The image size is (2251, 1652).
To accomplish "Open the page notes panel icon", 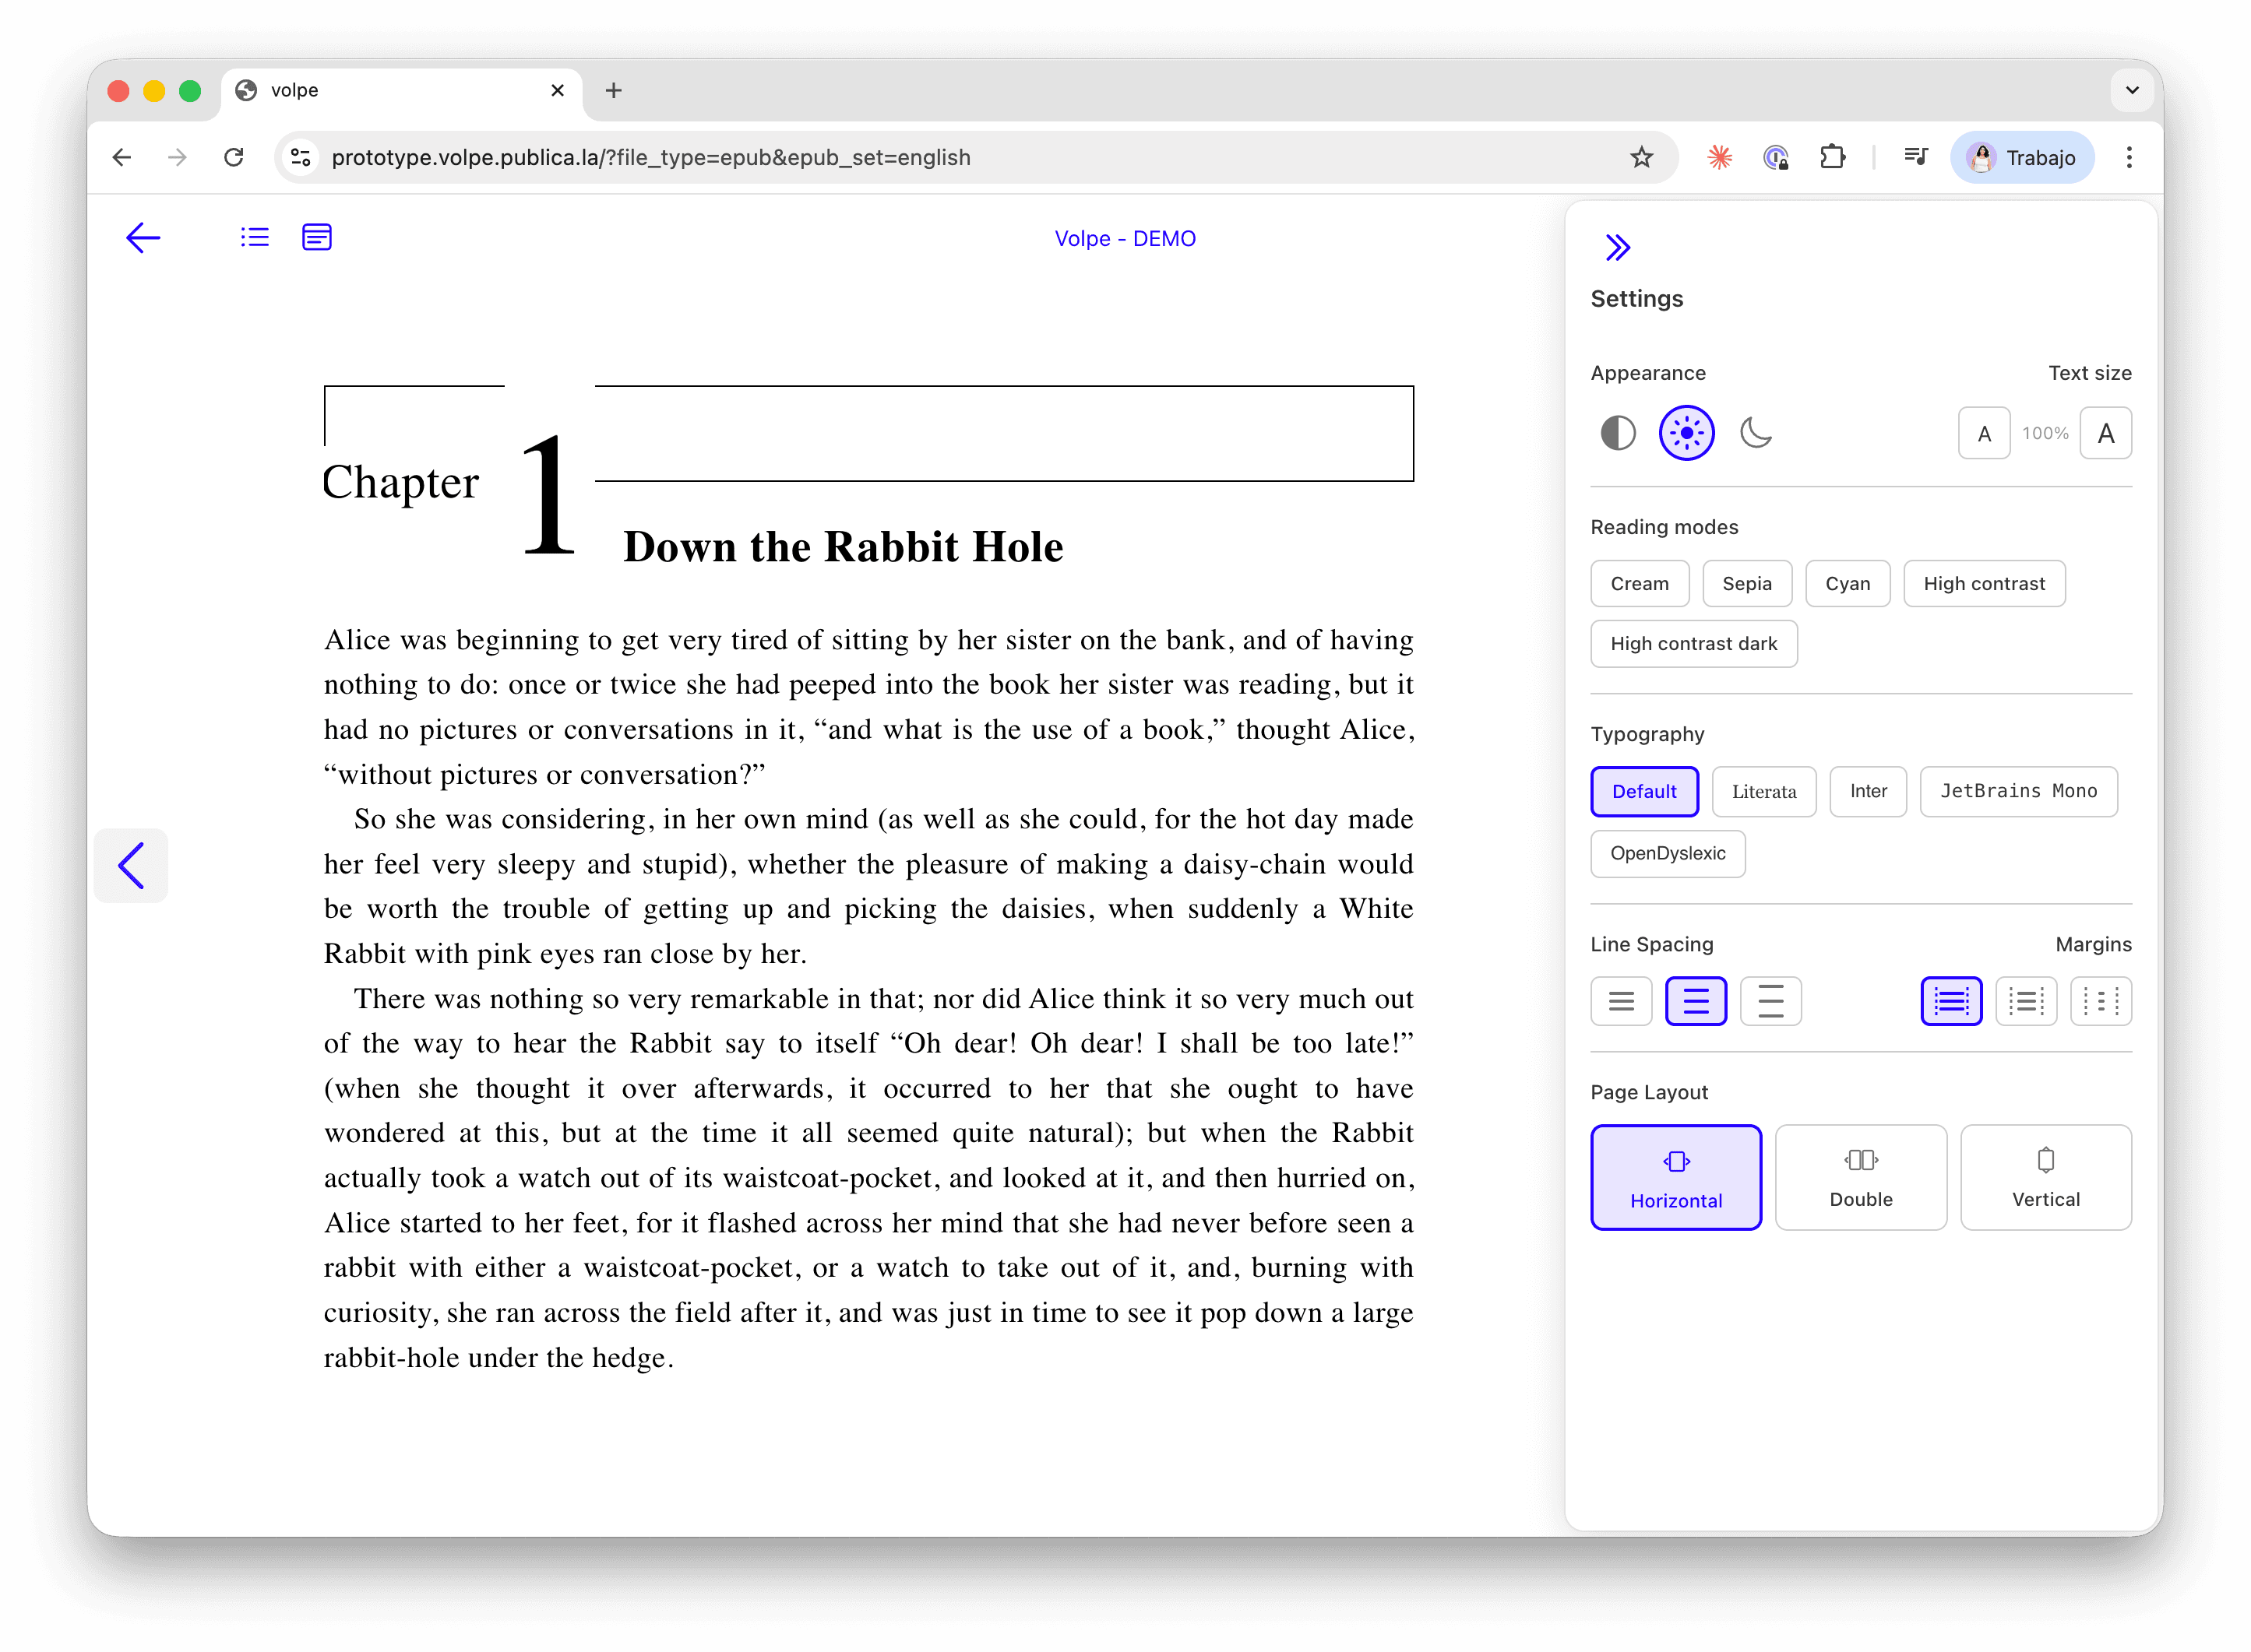I will coord(317,237).
